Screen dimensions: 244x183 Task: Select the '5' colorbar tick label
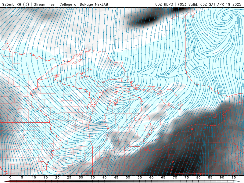point(22,178)
